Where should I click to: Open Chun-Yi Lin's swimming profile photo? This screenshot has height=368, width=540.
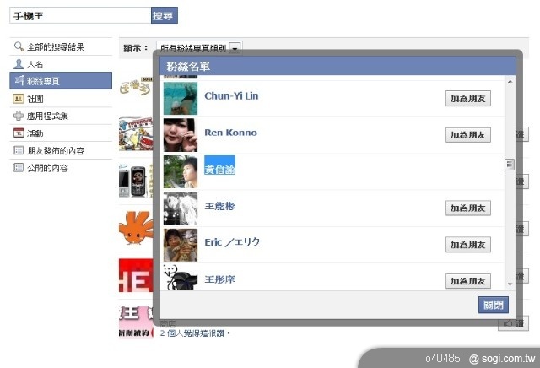(181, 98)
